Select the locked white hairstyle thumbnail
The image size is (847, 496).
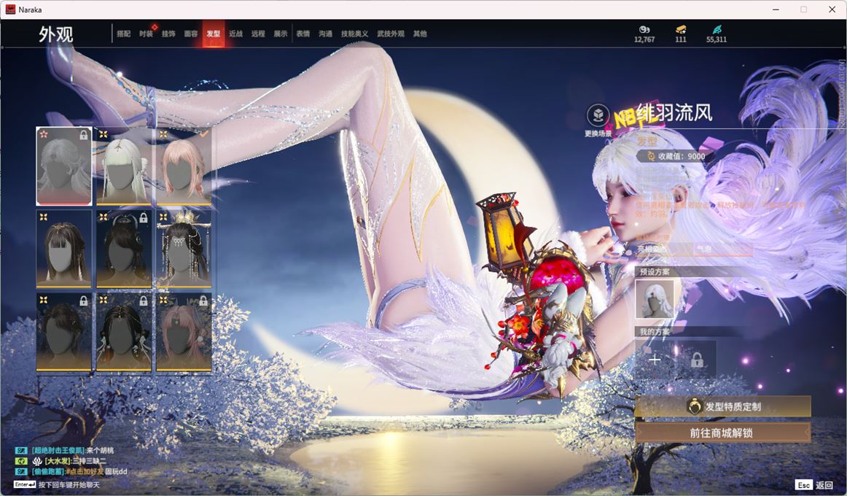(x=63, y=166)
